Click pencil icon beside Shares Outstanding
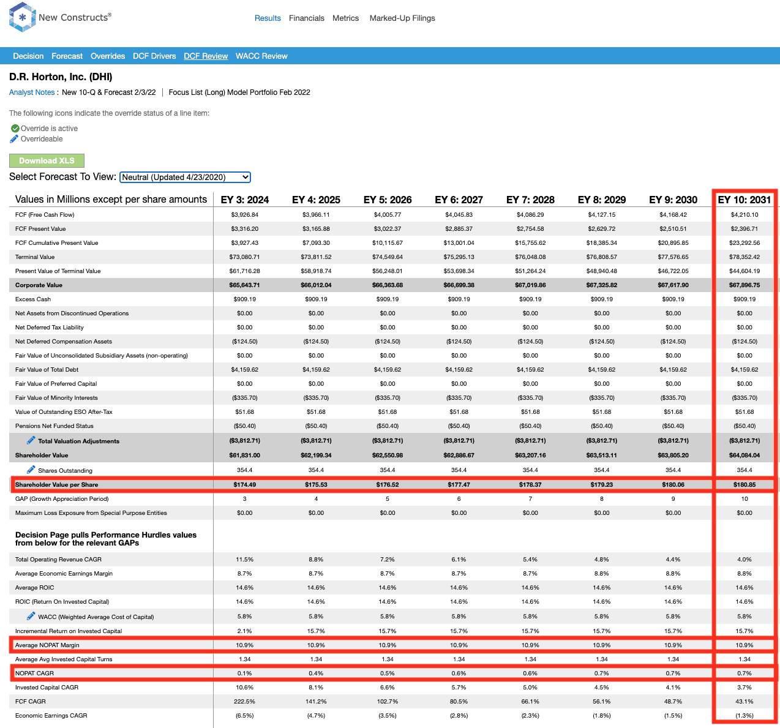 coord(31,470)
